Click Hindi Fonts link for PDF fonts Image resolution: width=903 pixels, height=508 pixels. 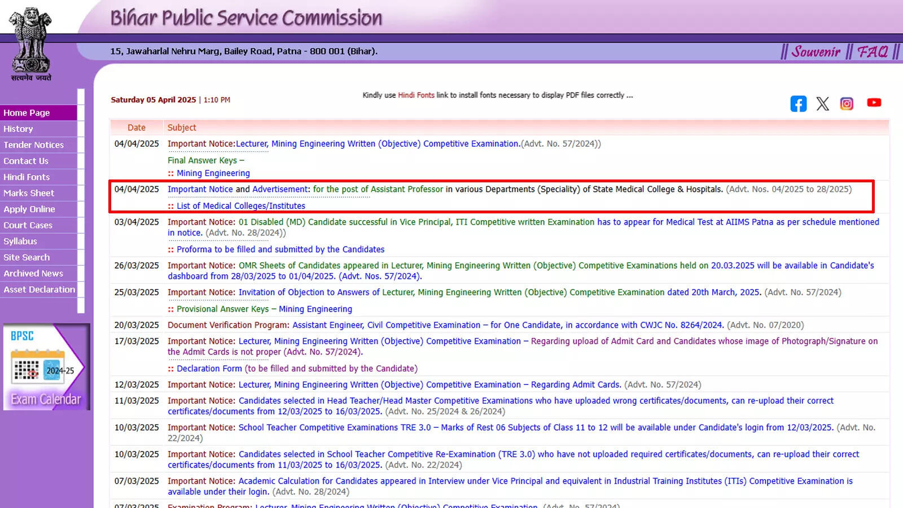pos(416,95)
